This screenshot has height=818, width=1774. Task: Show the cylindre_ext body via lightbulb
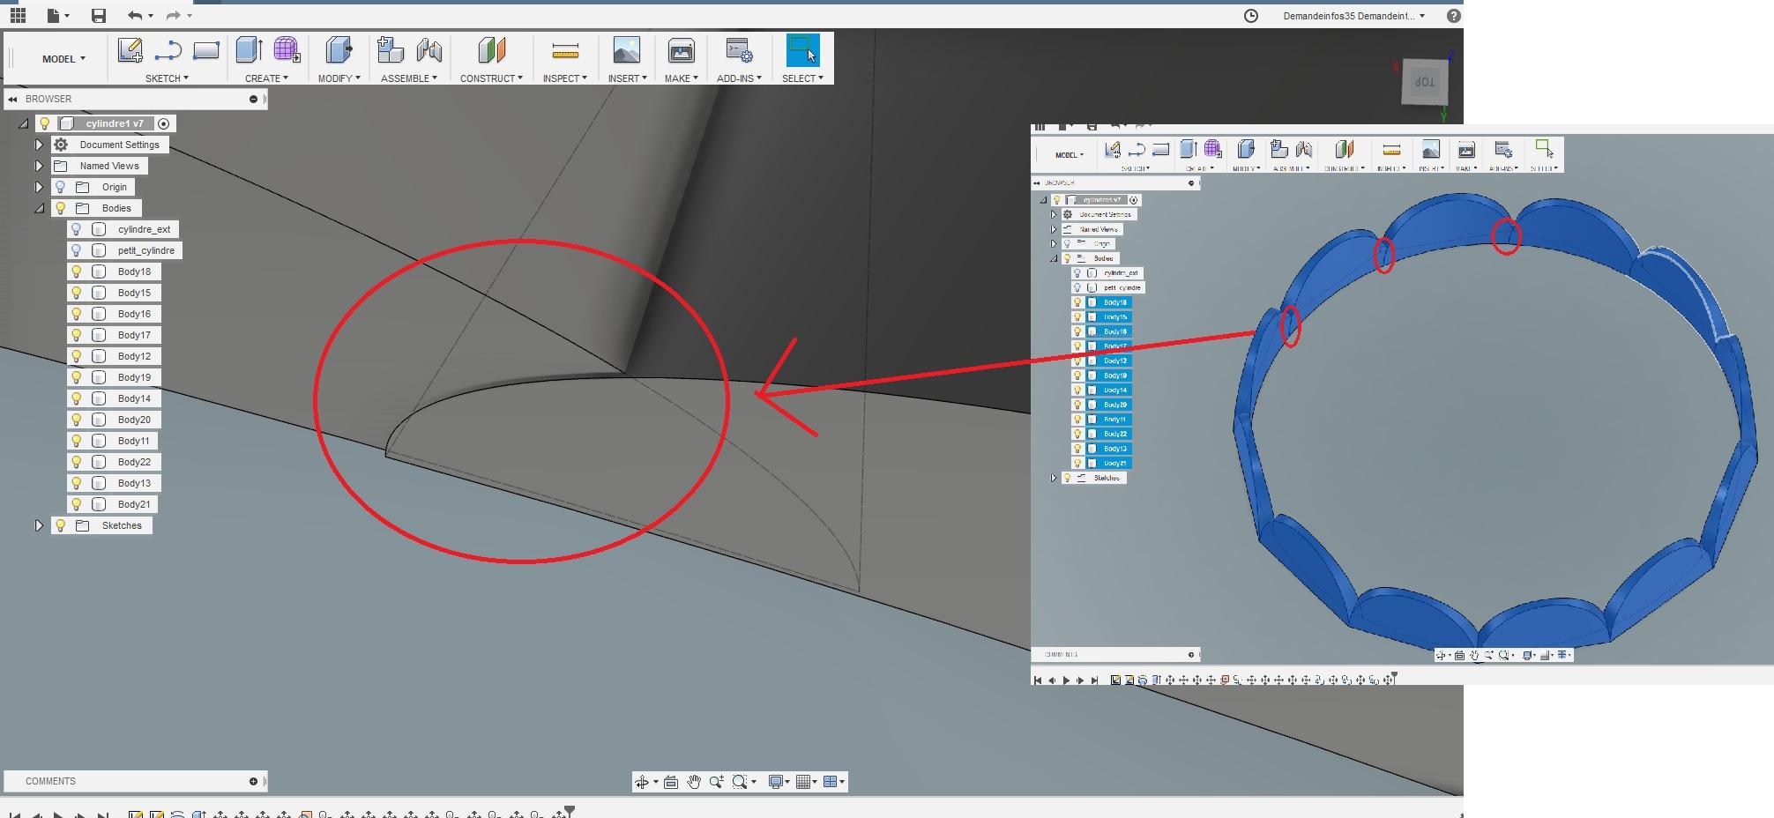(x=77, y=229)
